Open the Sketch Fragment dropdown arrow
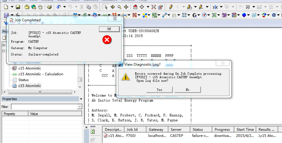 [207, 7]
